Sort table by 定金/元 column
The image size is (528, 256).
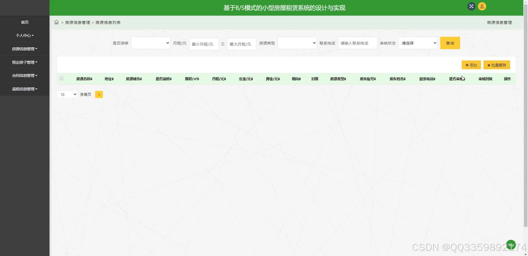246,79
